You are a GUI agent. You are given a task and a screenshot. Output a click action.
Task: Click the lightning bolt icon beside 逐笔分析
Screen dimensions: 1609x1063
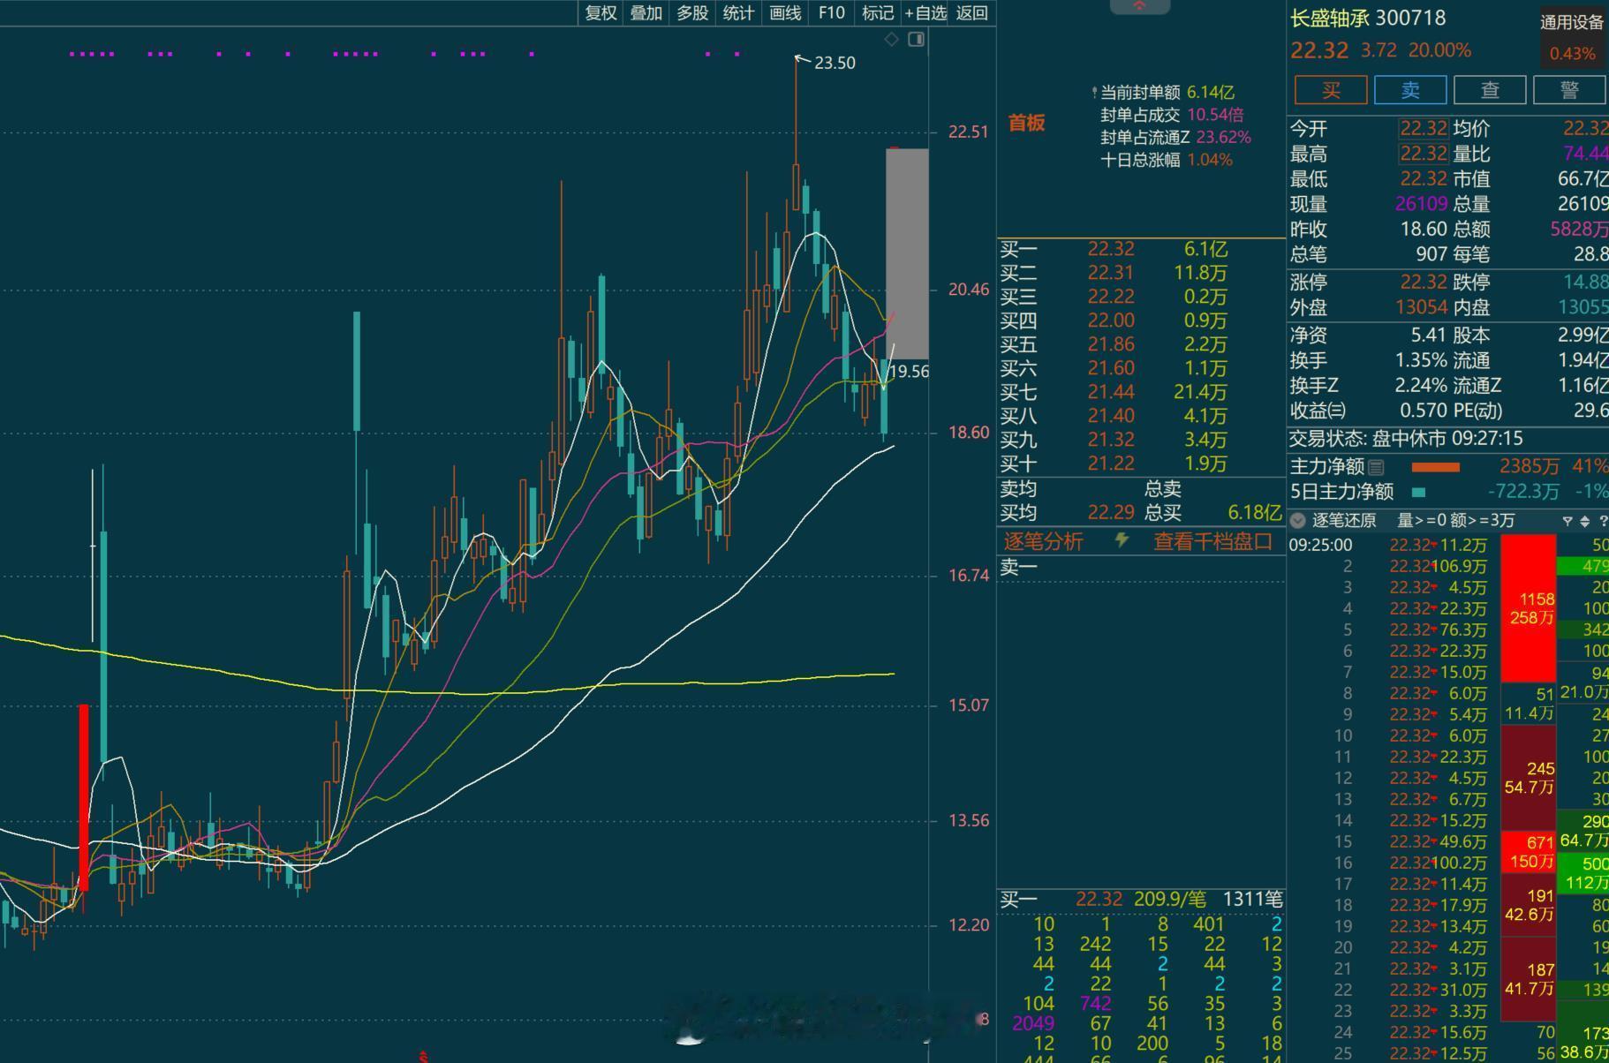coord(1122,539)
